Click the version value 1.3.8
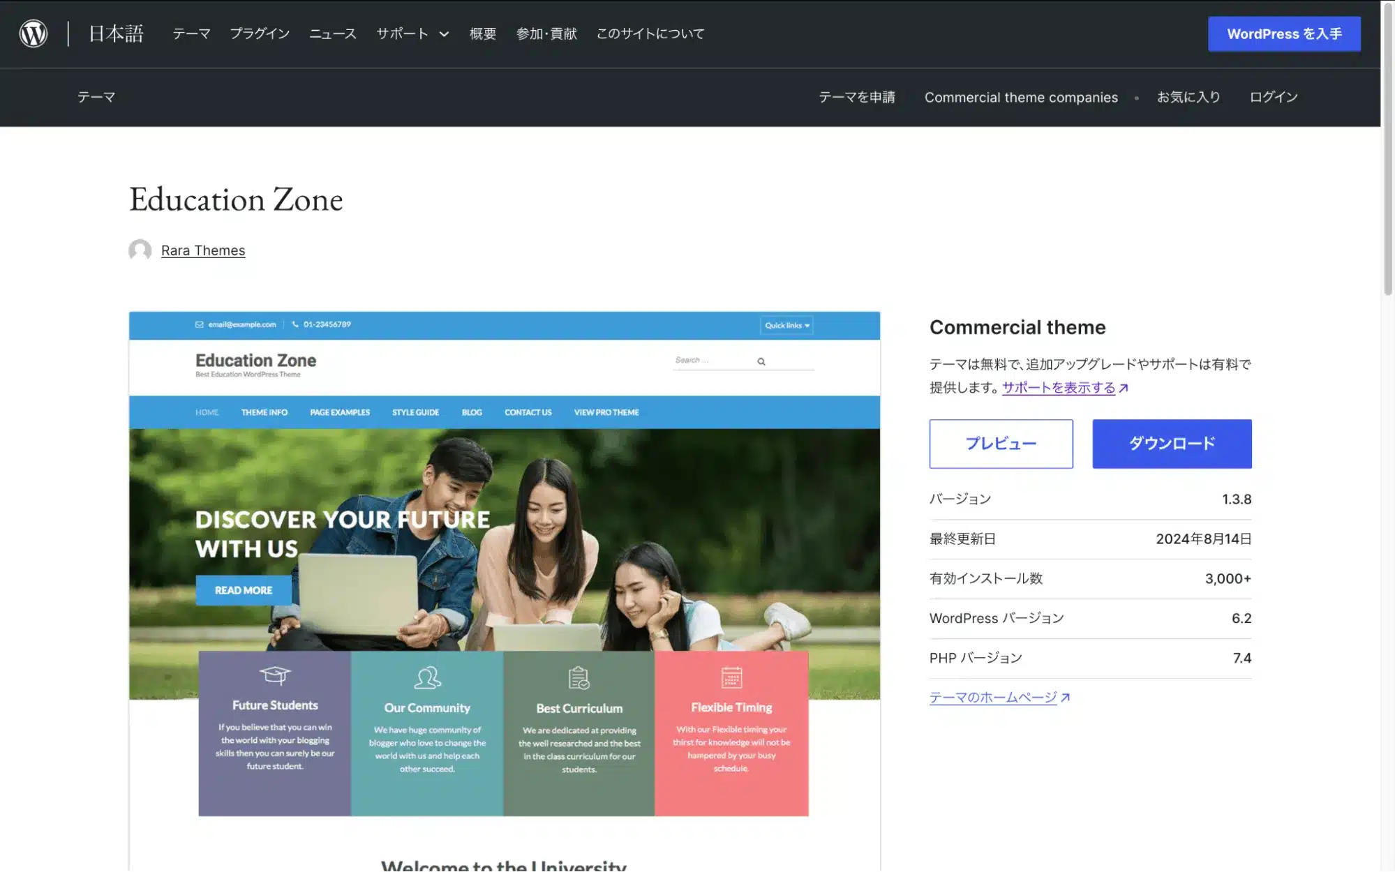Image resolution: width=1395 pixels, height=872 pixels. 1237,499
